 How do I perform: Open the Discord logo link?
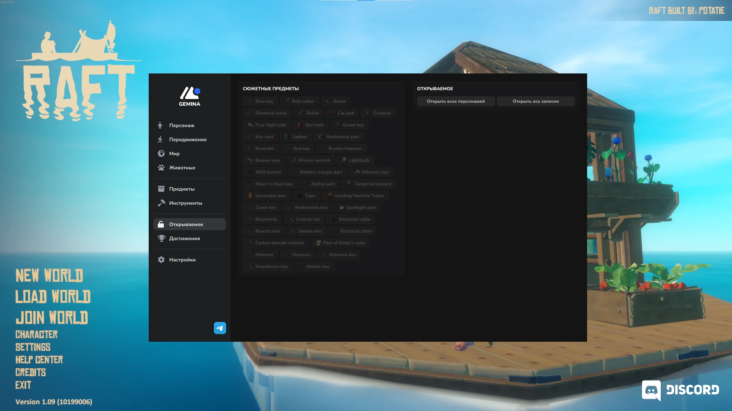(681, 390)
